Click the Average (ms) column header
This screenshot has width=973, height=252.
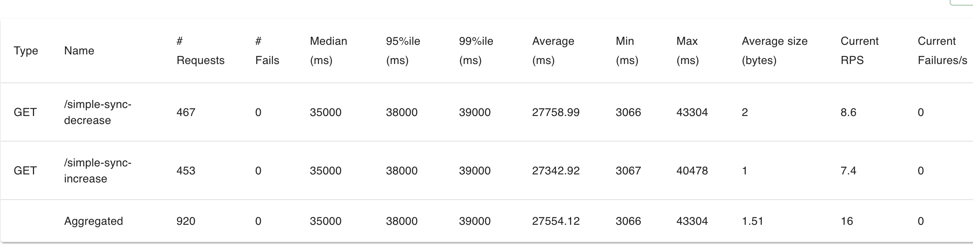553,51
